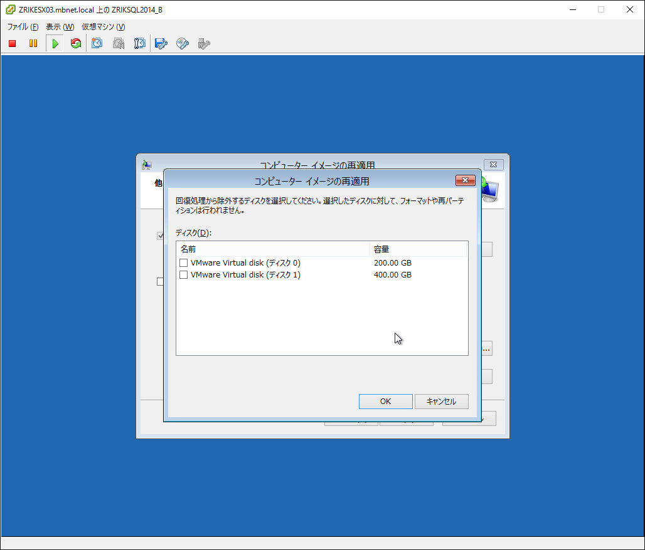Click the USB device connection icon
645x550 pixels.
203,43
